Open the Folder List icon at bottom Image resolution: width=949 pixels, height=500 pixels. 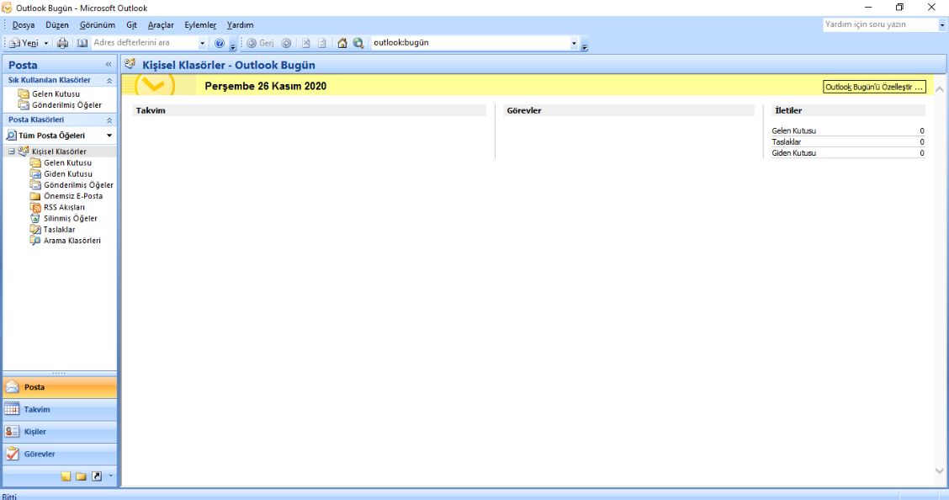click(x=82, y=476)
